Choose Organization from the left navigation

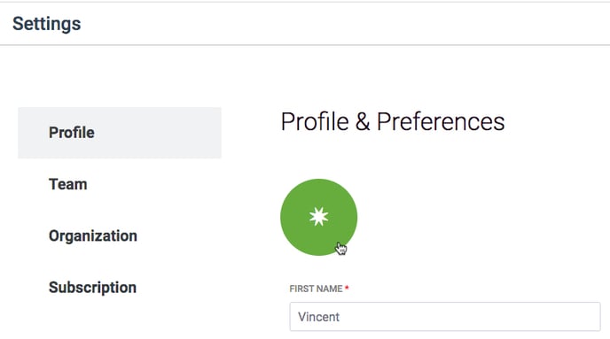point(93,235)
